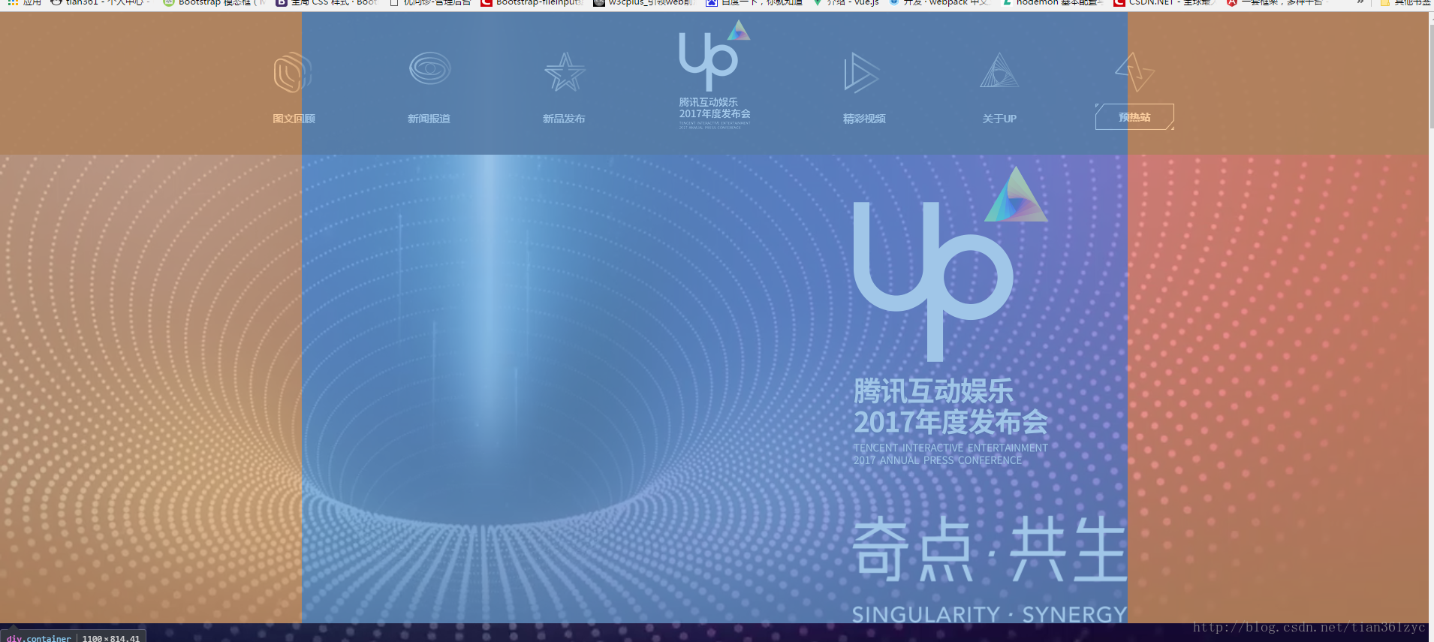This screenshot has height=642, width=1434.
Task: Click the 精彩视频 play triangle icon
Action: 861,73
